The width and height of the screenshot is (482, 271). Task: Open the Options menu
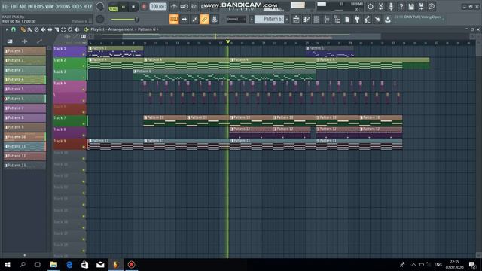[x=63, y=7]
